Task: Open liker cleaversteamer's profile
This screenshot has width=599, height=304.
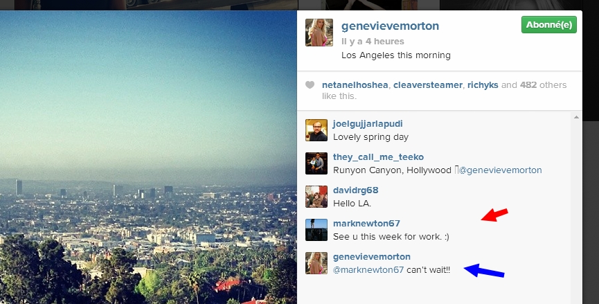Action: 428,84
